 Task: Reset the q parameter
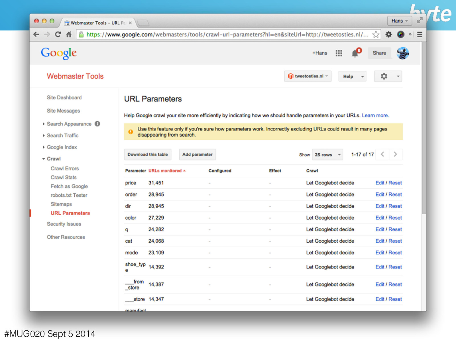click(395, 229)
